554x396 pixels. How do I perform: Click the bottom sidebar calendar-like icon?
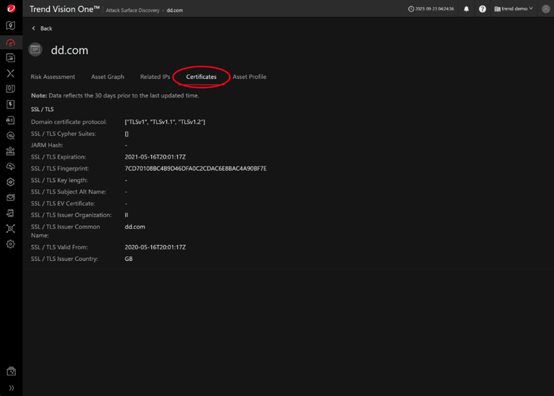pos(11,371)
